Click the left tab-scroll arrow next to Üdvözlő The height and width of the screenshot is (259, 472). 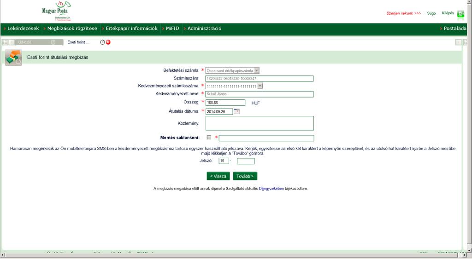click(12, 42)
